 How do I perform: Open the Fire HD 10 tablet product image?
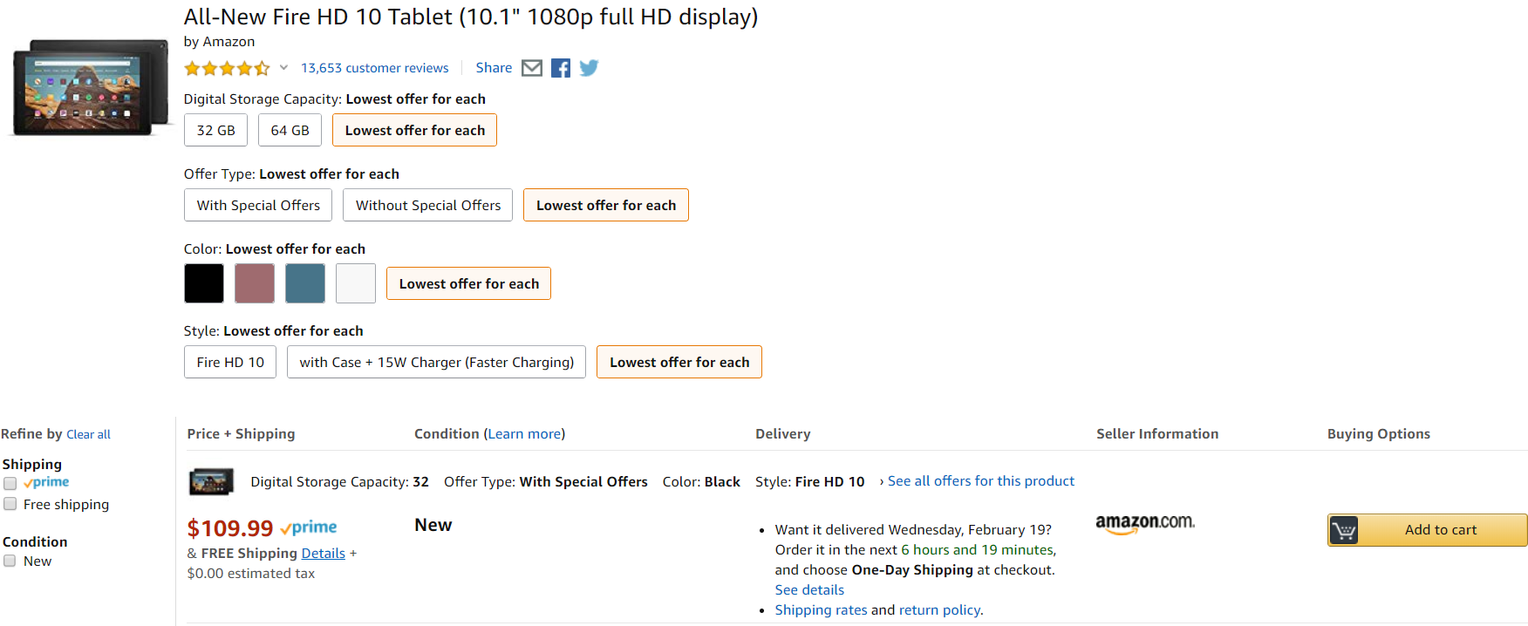(91, 87)
